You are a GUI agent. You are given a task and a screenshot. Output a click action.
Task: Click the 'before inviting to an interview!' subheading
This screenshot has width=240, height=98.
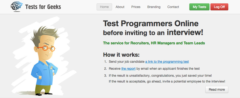153,32
